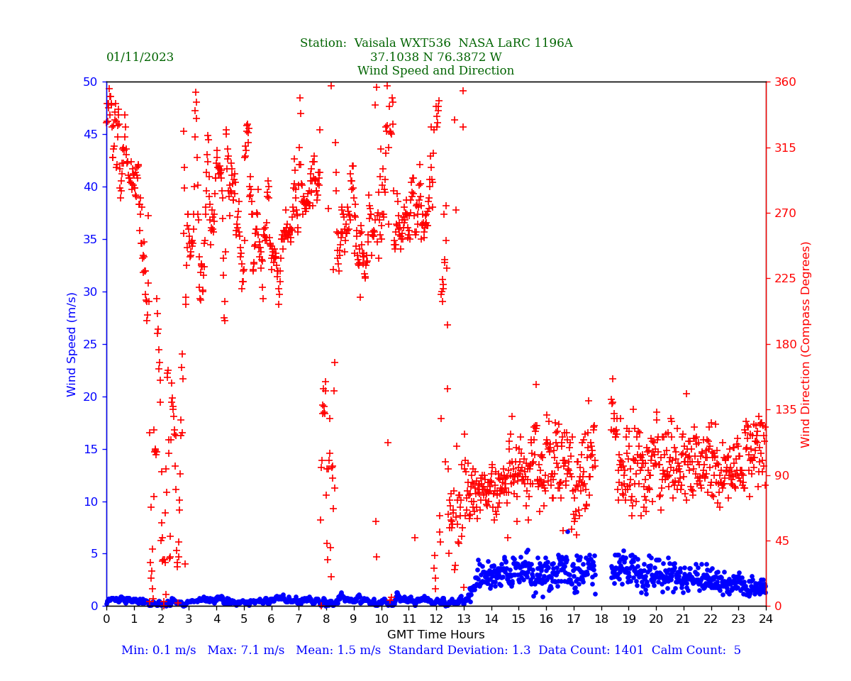Viewport: 851px width, 681px height.
Task: Click the date label 01/11/2023
Action: click(x=140, y=57)
